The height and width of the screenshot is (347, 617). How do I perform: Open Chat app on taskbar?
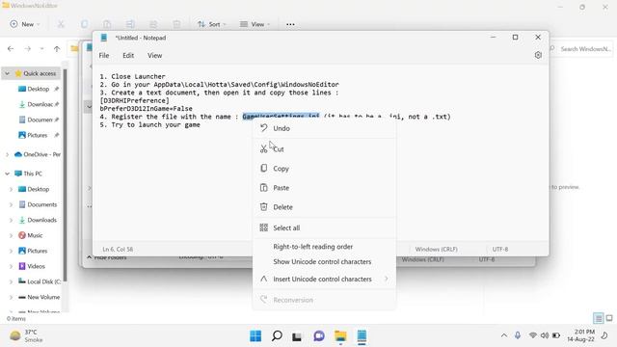pos(319,336)
